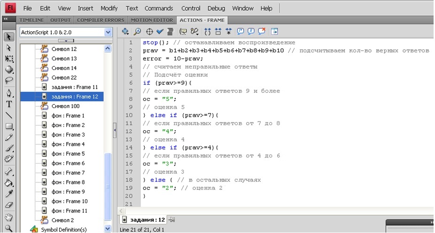The width and height of the screenshot is (435, 233).
Task: Open the Commands menu
Action: click(159, 8)
